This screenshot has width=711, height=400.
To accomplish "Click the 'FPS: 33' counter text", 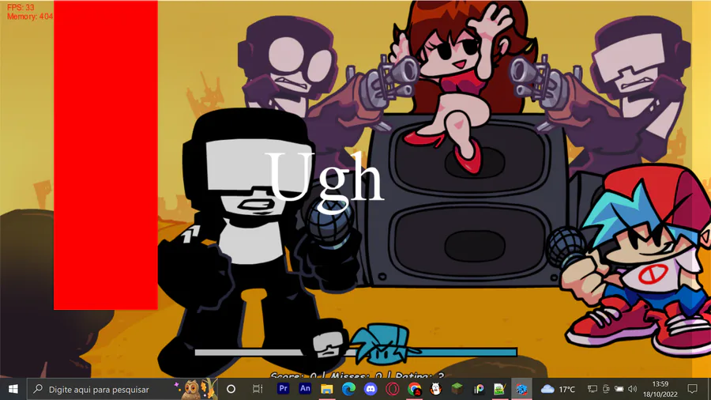I will [x=21, y=8].
